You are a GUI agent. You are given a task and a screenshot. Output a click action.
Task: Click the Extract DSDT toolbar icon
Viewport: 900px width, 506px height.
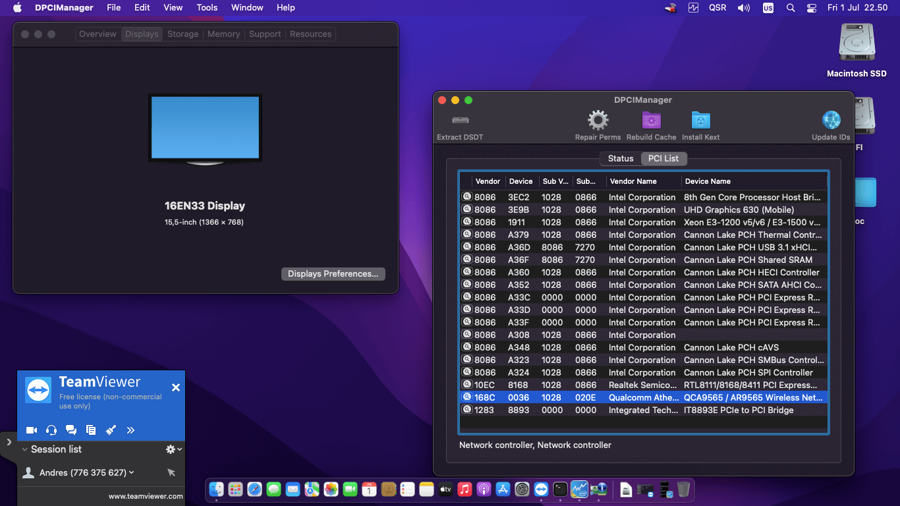click(x=460, y=121)
